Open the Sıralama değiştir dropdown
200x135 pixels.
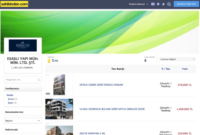[x=177, y=59]
